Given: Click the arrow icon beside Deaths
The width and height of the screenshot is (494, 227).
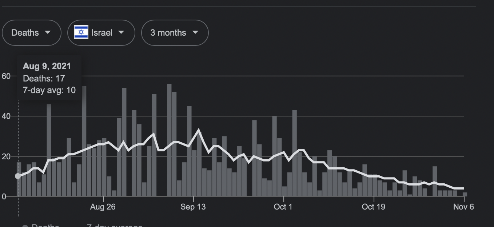Looking at the screenshot, I should click(x=48, y=32).
